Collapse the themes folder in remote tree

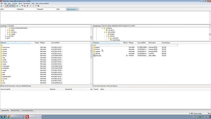point(107,36)
